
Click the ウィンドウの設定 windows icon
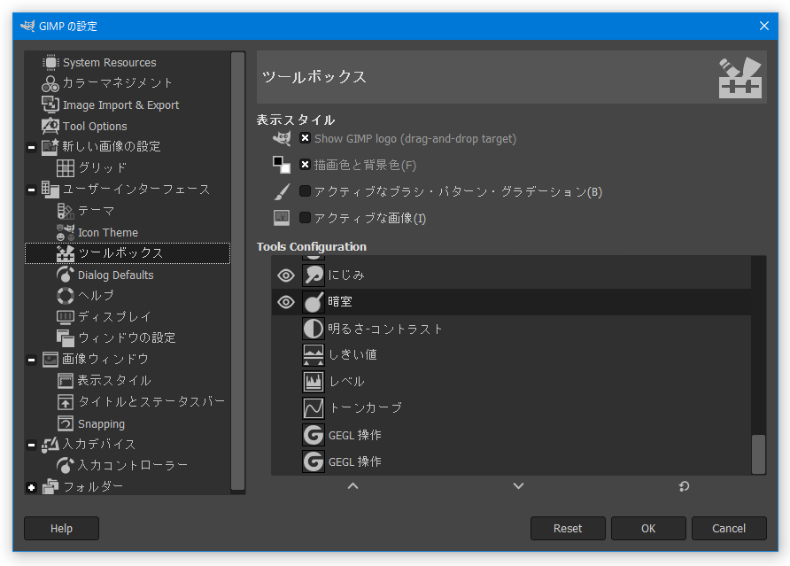pyautogui.click(x=66, y=337)
